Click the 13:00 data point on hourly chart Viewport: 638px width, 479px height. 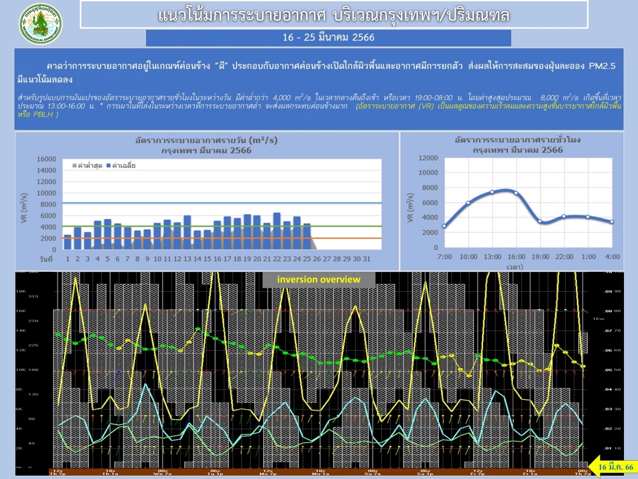492,192
